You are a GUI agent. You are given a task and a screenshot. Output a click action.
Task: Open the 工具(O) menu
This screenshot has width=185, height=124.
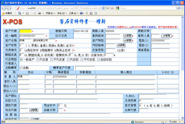pyautogui.click(x=73, y=13)
